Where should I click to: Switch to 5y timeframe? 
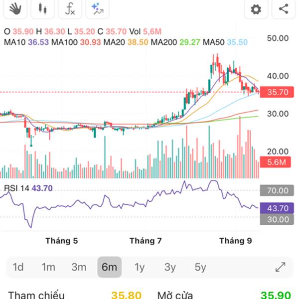tap(200, 267)
